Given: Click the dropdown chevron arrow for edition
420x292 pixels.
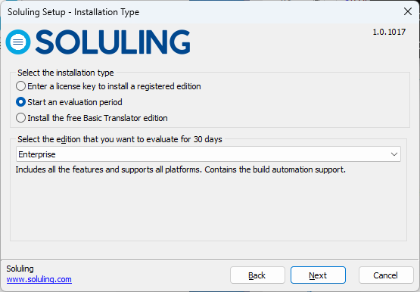Looking at the screenshot, I should [x=394, y=154].
